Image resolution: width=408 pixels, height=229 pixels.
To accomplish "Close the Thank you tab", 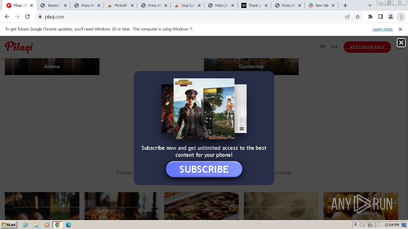I will coord(266,5).
